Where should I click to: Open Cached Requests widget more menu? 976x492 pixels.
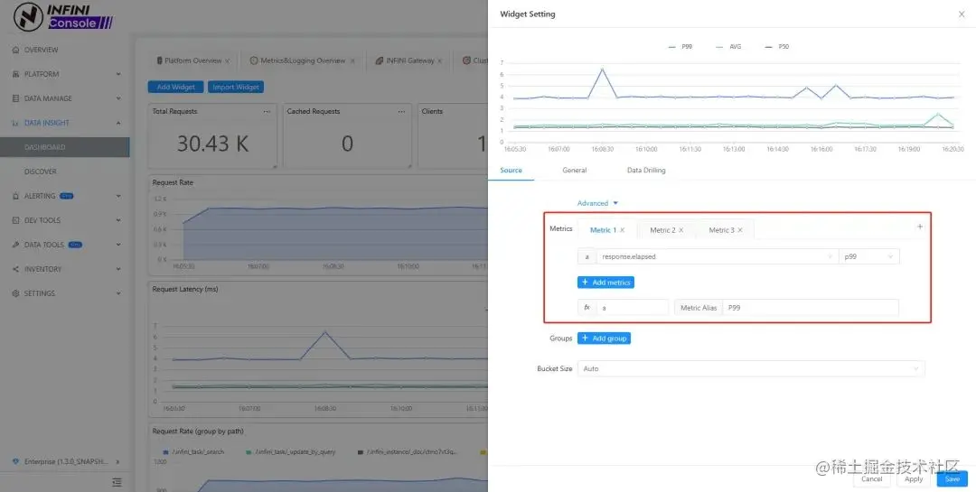pos(401,112)
